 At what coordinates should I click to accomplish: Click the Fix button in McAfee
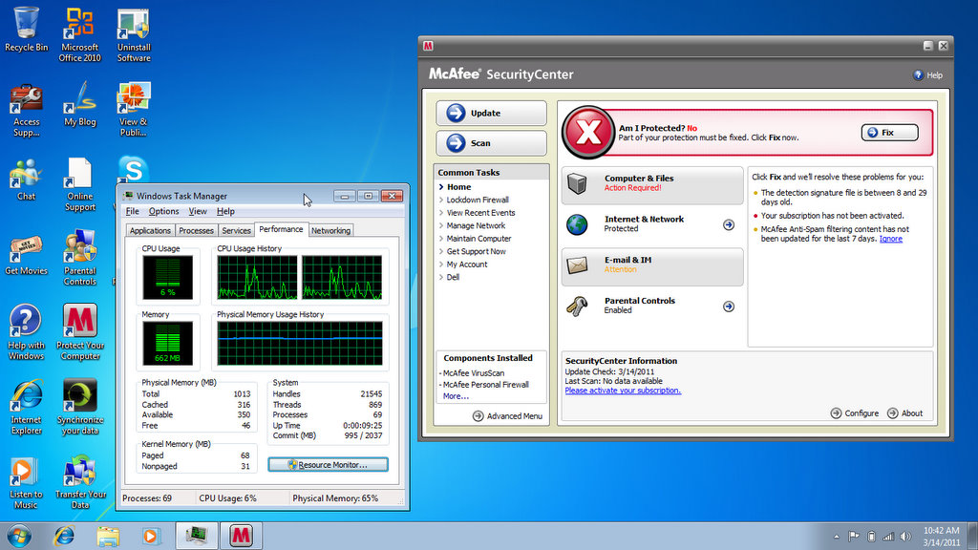tap(889, 132)
